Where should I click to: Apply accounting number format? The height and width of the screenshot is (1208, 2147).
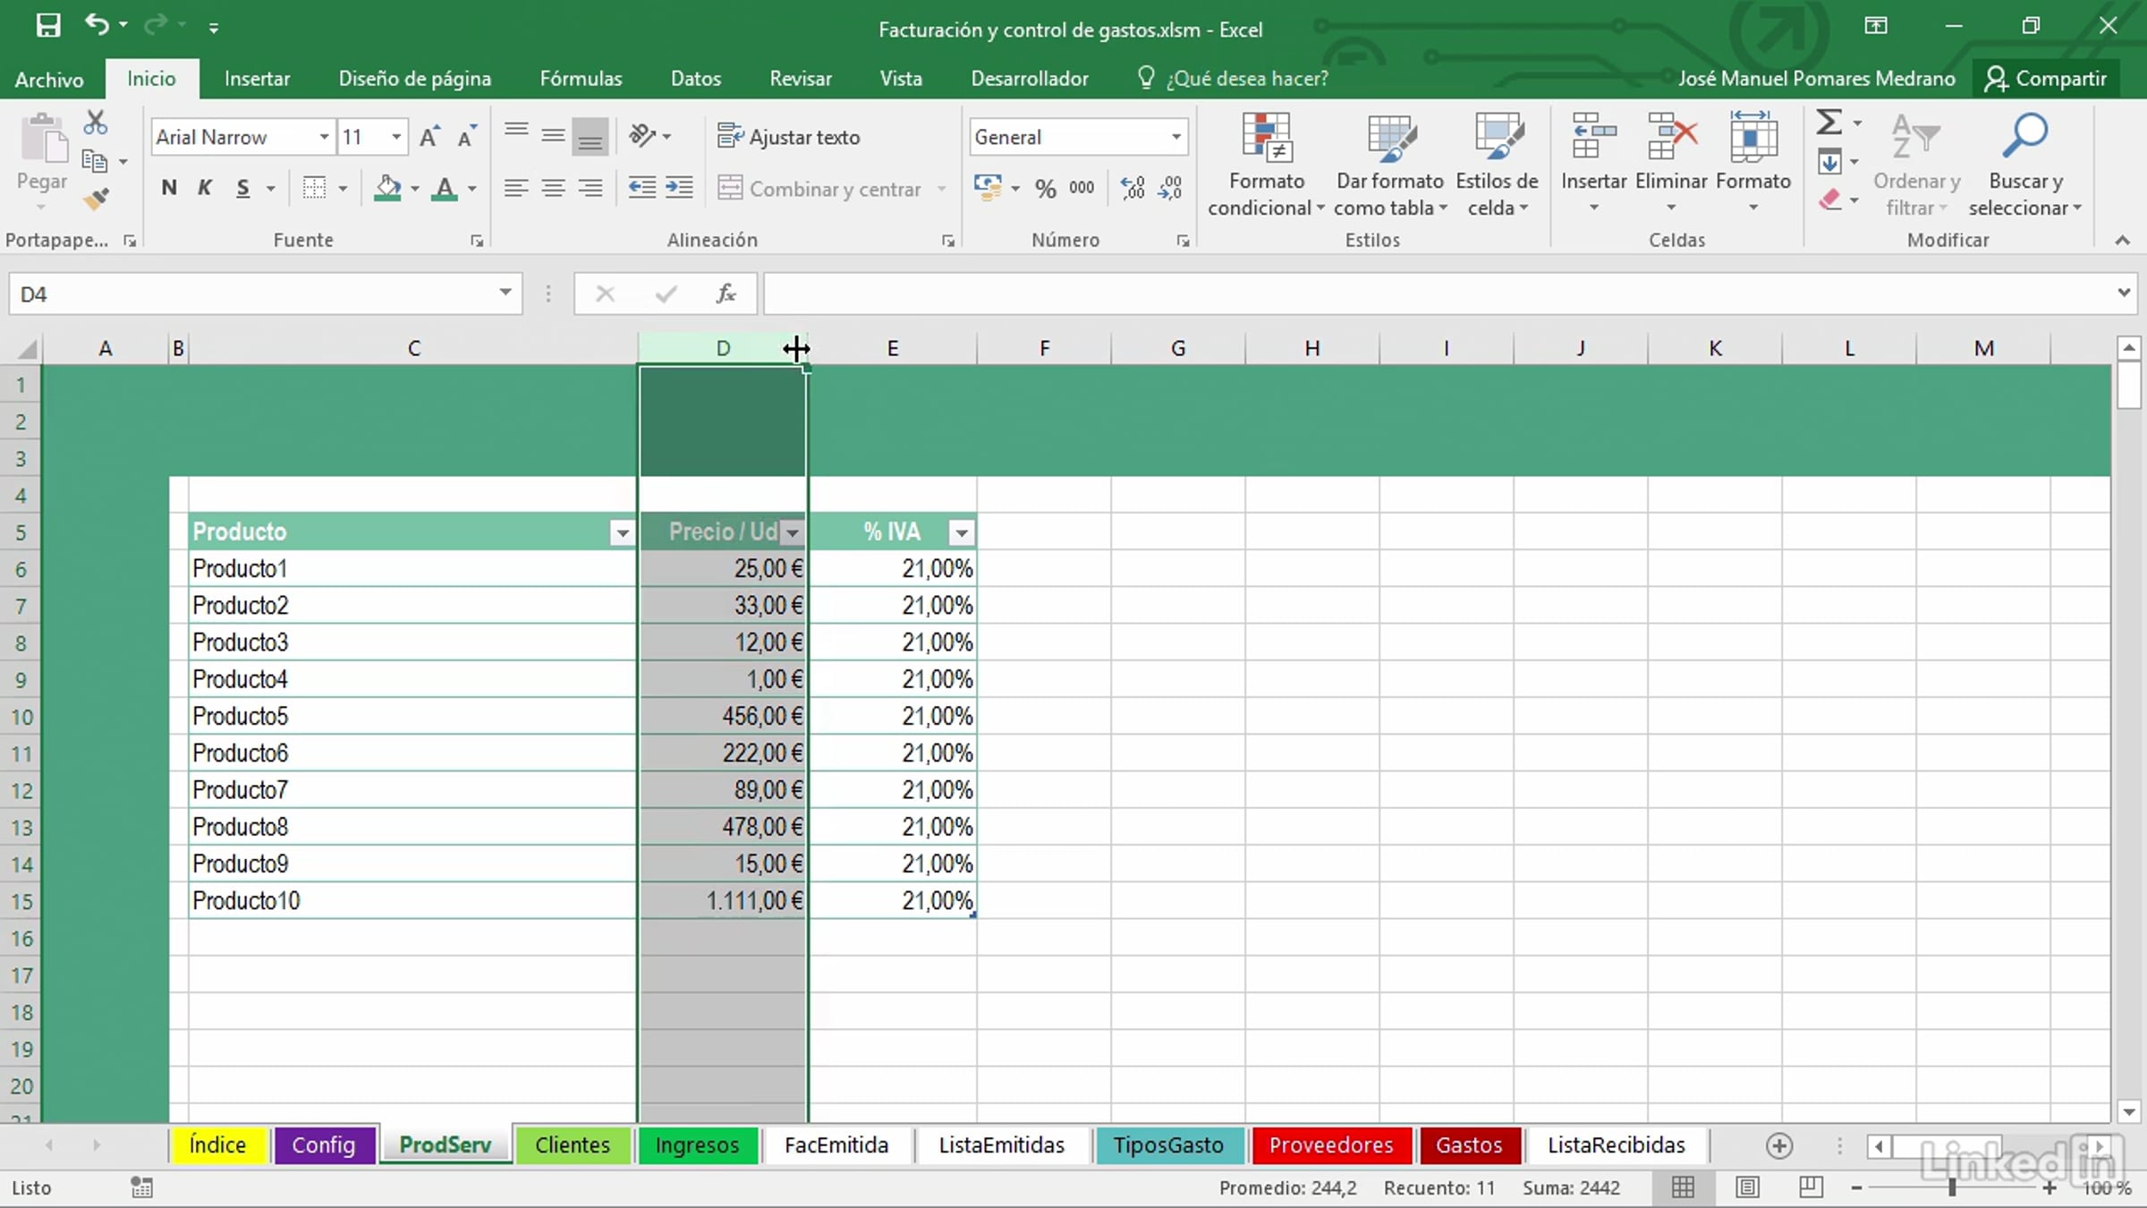pos(988,188)
